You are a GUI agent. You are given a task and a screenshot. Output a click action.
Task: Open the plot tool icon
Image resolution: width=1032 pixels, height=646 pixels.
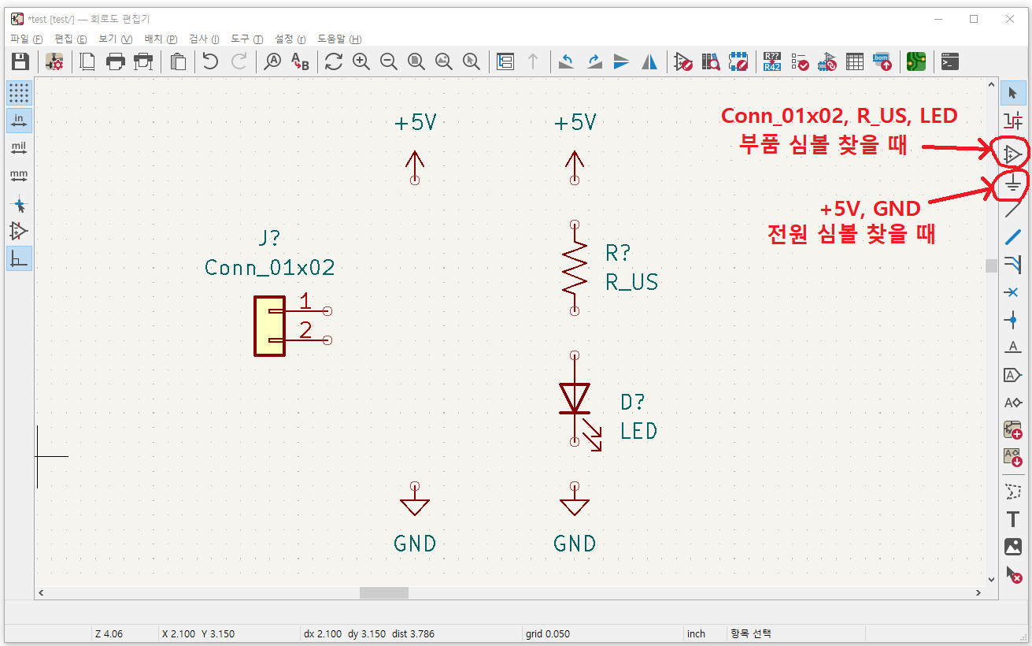point(143,61)
